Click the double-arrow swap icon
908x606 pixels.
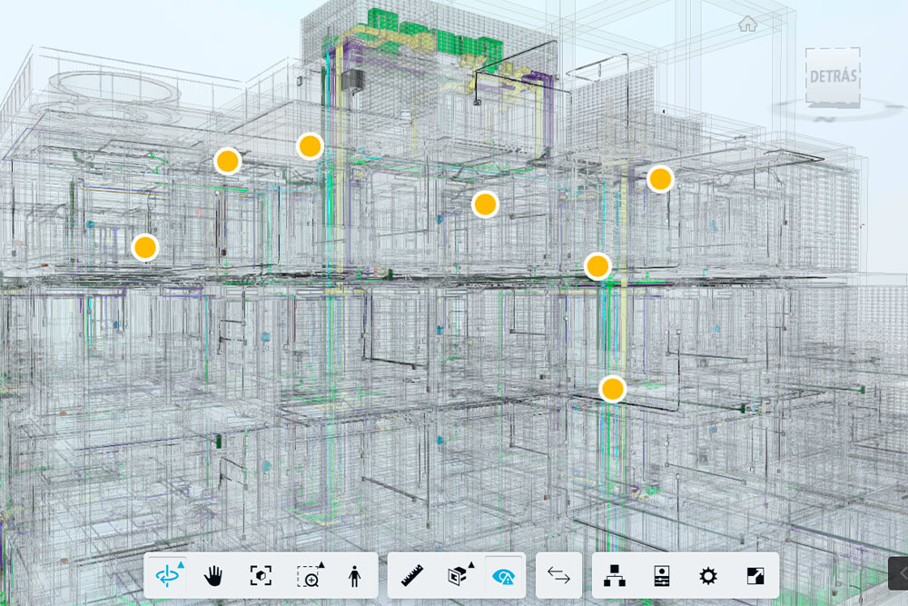pos(558,576)
